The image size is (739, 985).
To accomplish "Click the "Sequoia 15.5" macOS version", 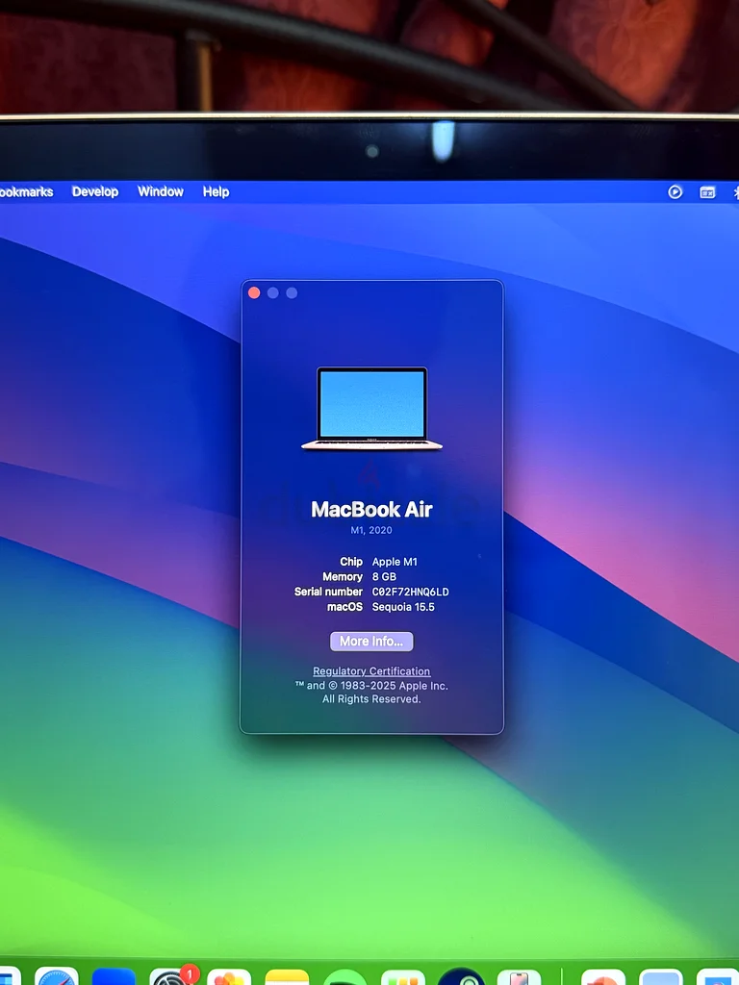I will tap(403, 607).
